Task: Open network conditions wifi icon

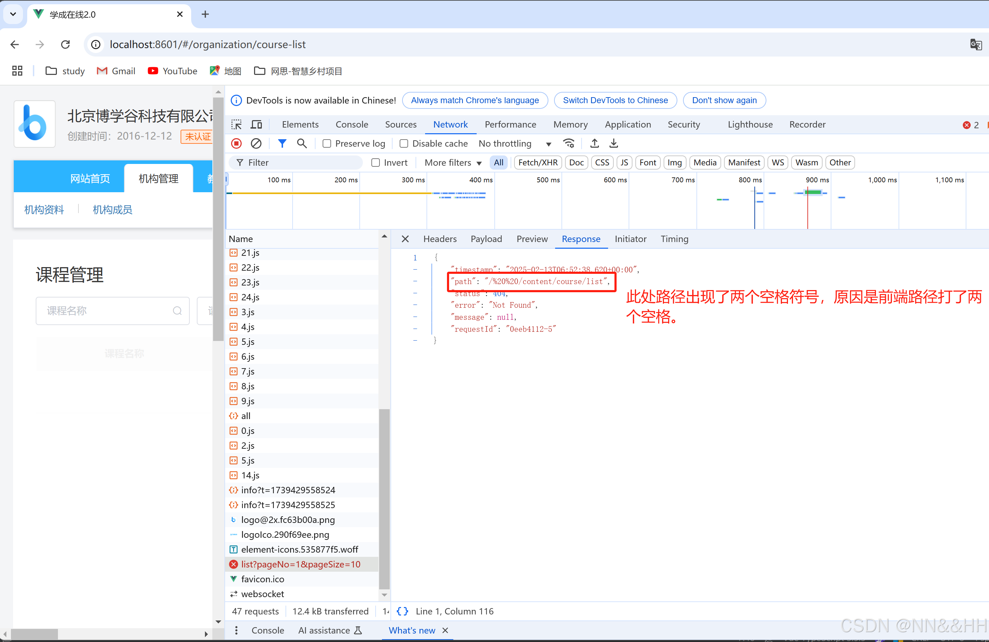Action: (569, 143)
